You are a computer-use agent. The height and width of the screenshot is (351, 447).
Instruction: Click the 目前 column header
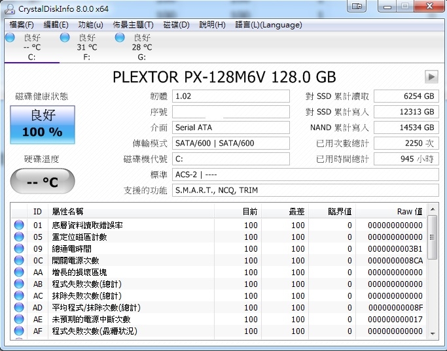pos(238,212)
